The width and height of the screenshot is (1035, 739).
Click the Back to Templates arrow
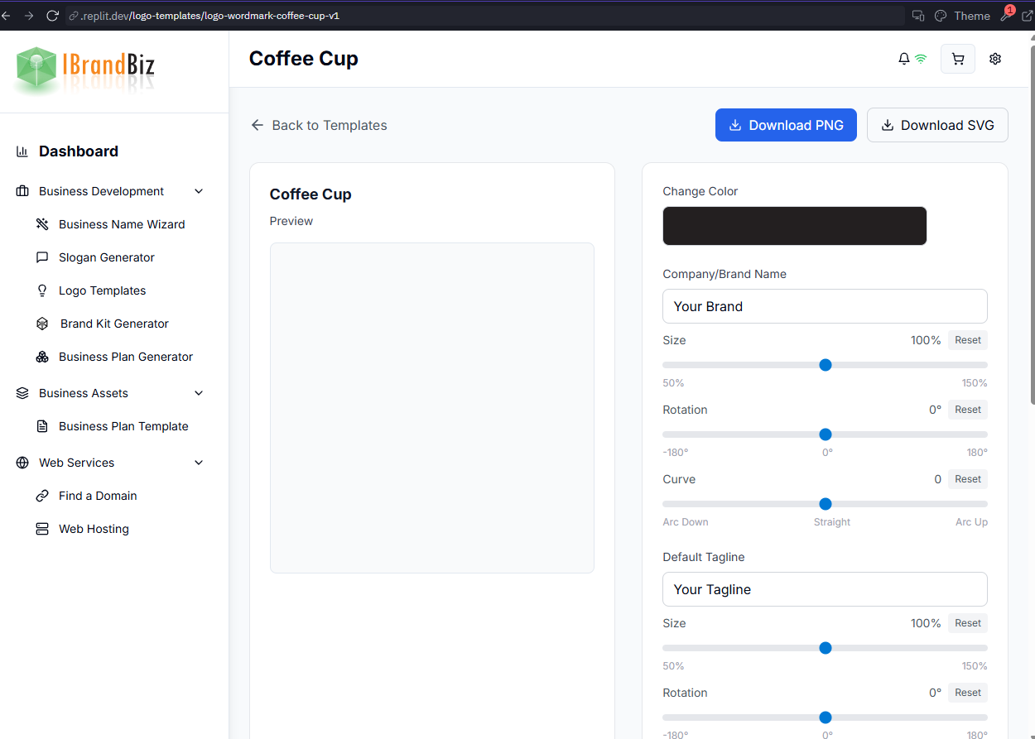point(258,125)
